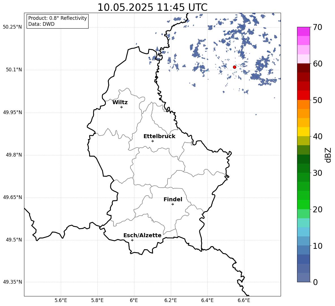Click the Ettelbruck label on the map
The image size is (335, 306).
[159, 136]
